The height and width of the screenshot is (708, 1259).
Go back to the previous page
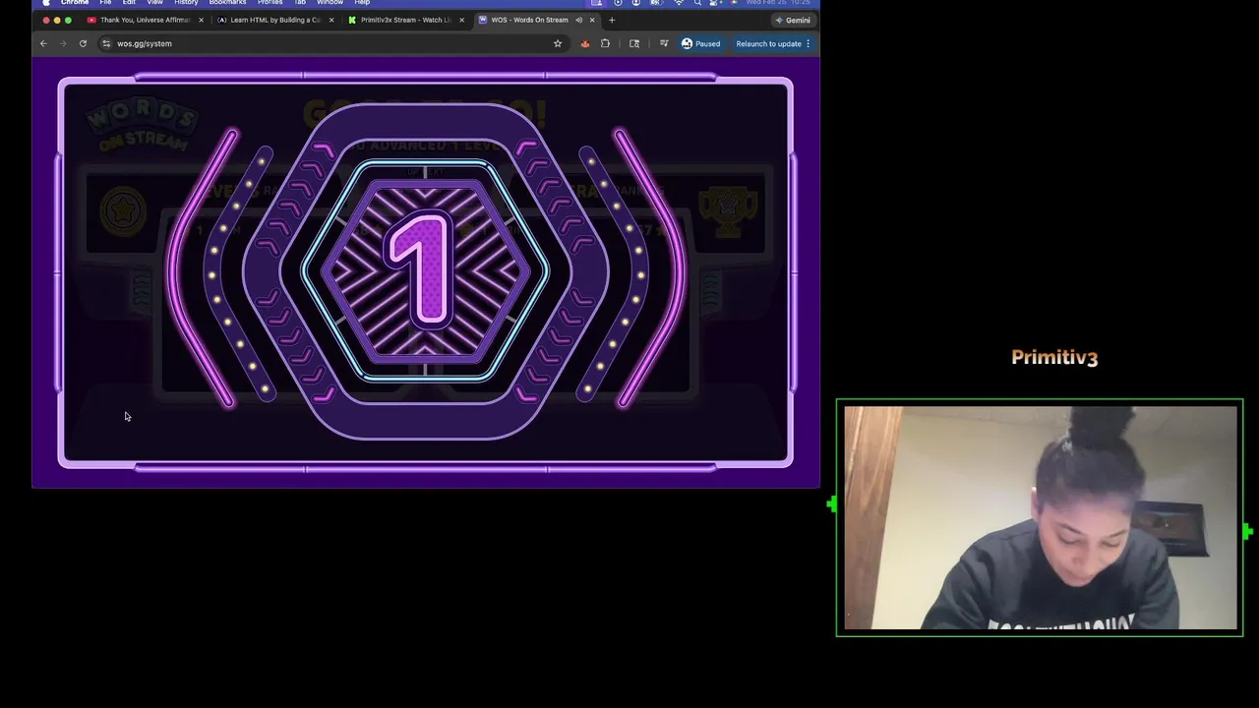(43, 43)
